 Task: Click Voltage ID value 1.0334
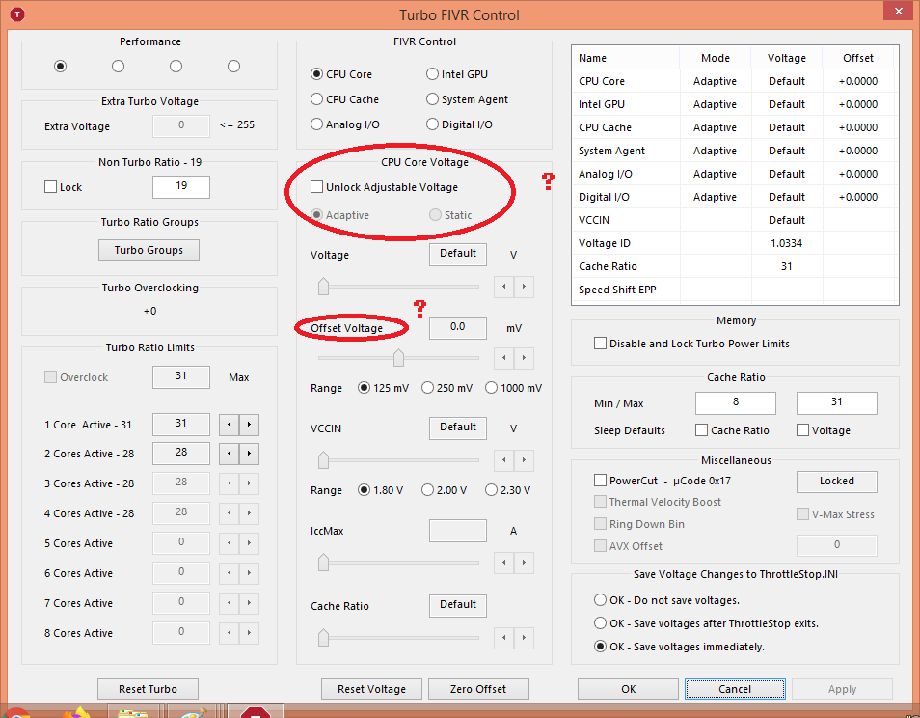[786, 243]
